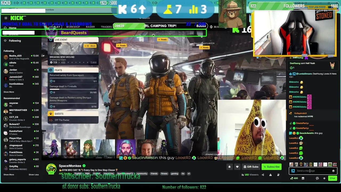Open the Following page link

15,41
